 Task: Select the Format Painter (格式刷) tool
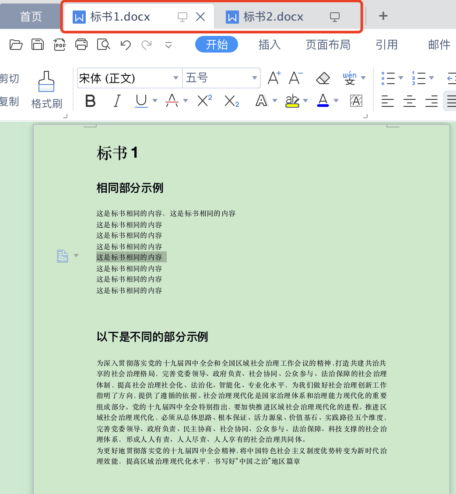coord(47,90)
